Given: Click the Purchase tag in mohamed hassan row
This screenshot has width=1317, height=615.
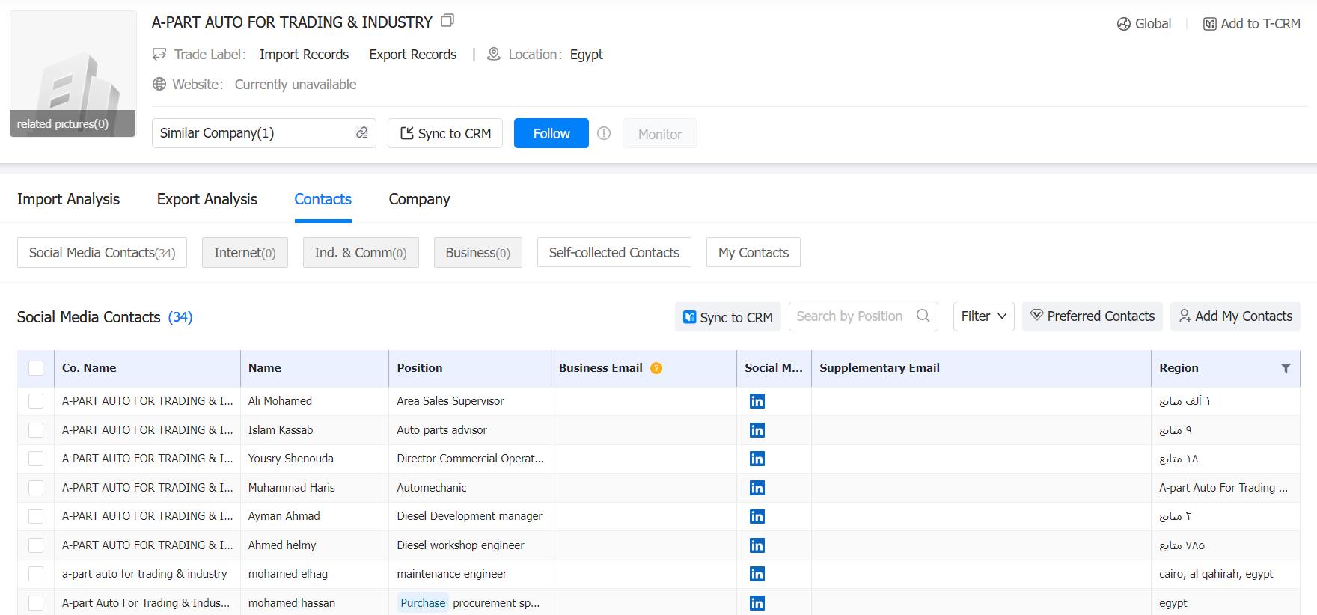Looking at the screenshot, I should pos(423,603).
